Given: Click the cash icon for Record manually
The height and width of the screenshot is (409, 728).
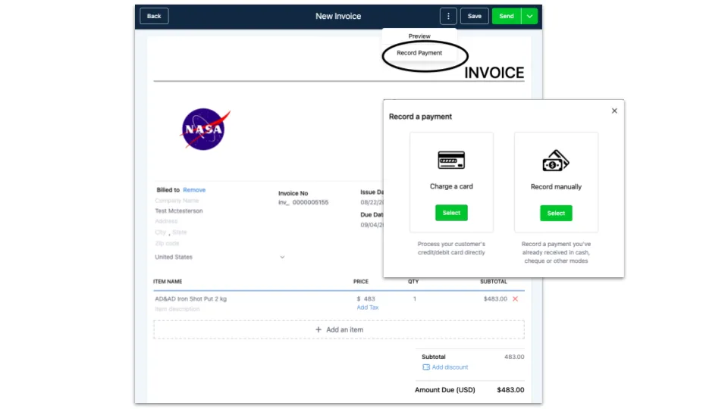Looking at the screenshot, I should (x=556, y=161).
